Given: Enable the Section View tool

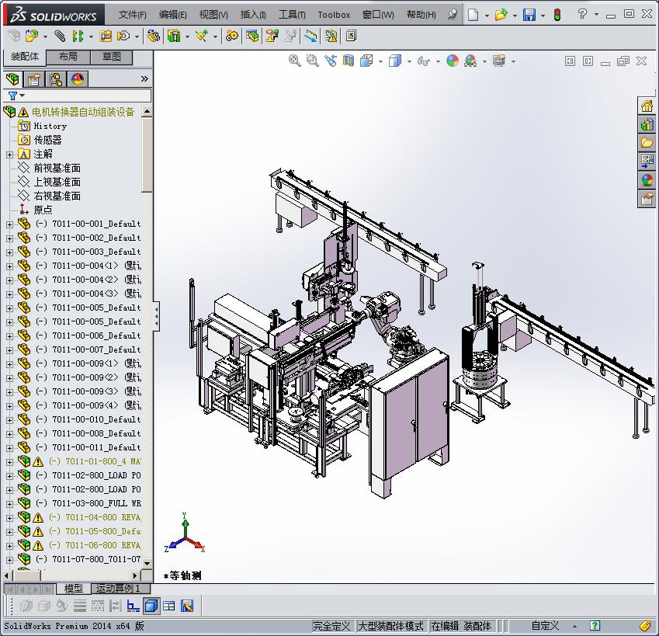Looking at the screenshot, I should pos(346,61).
